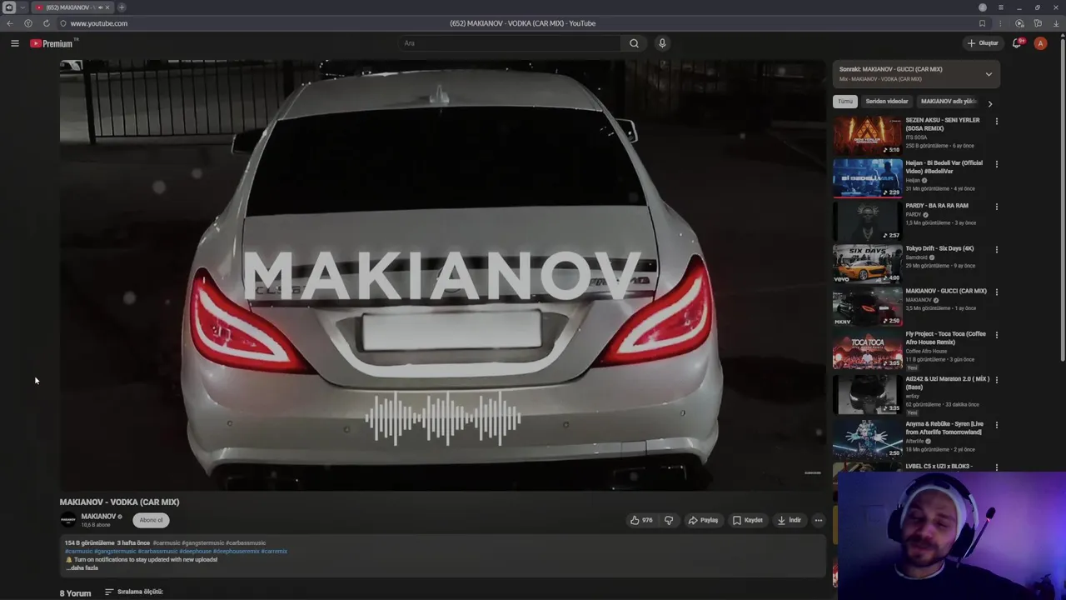Bookmark this page in address bar

tap(982, 23)
